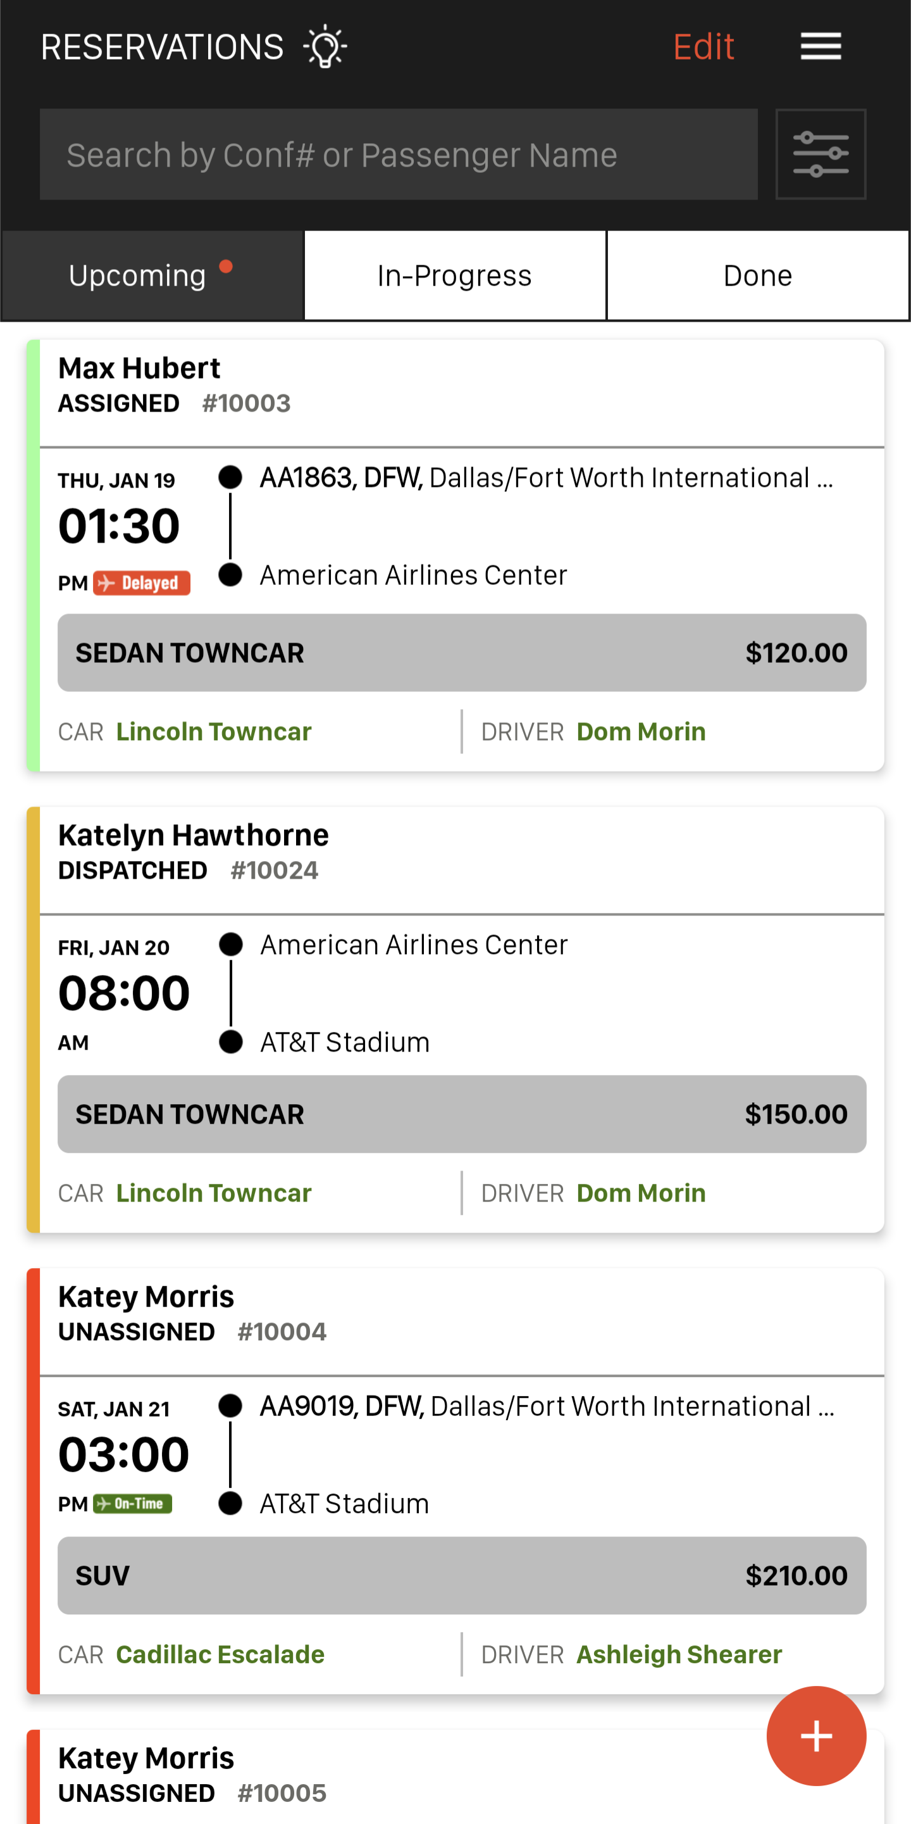Select driver Ashleigh Shearer link
Image resolution: width=911 pixels, height=1824 pixels.
[679, 1654]
